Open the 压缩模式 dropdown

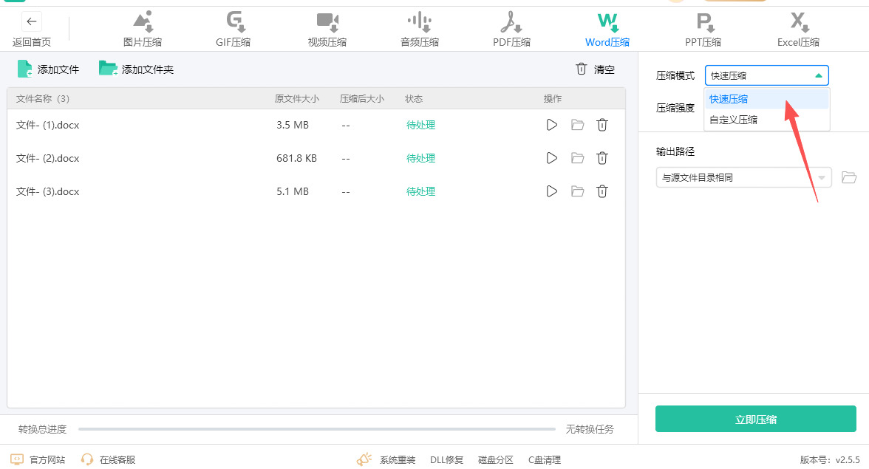[x=766, y=75]
